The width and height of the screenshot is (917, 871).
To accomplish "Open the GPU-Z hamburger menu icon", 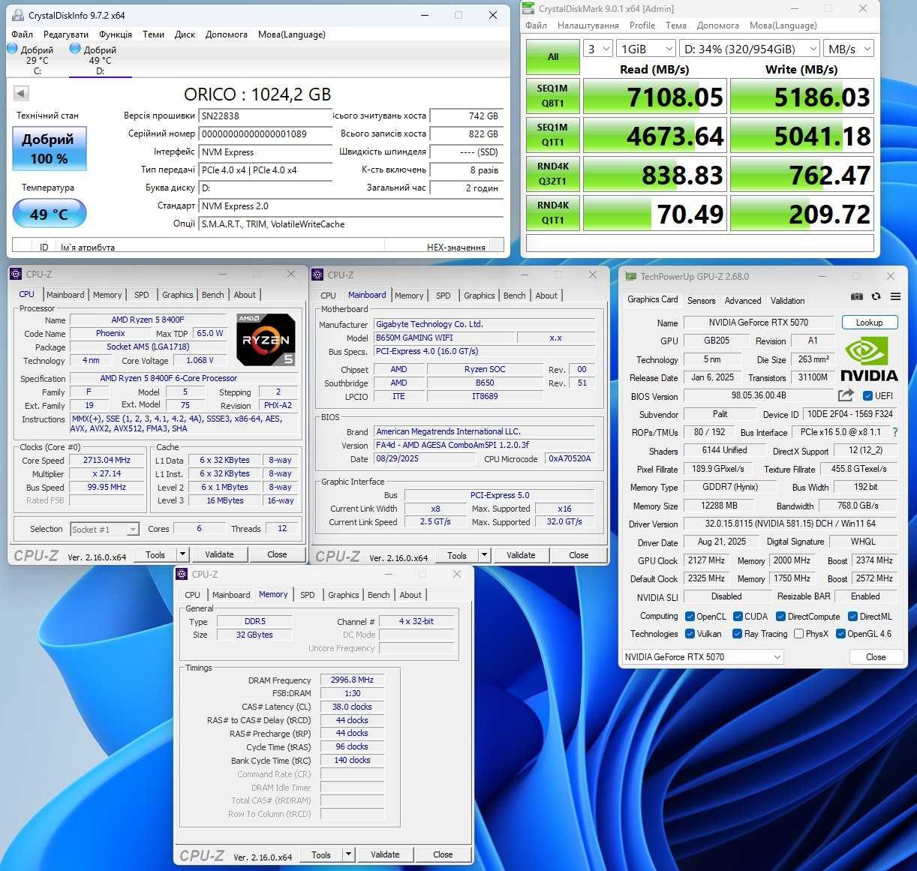I will [x=895, y=296].
